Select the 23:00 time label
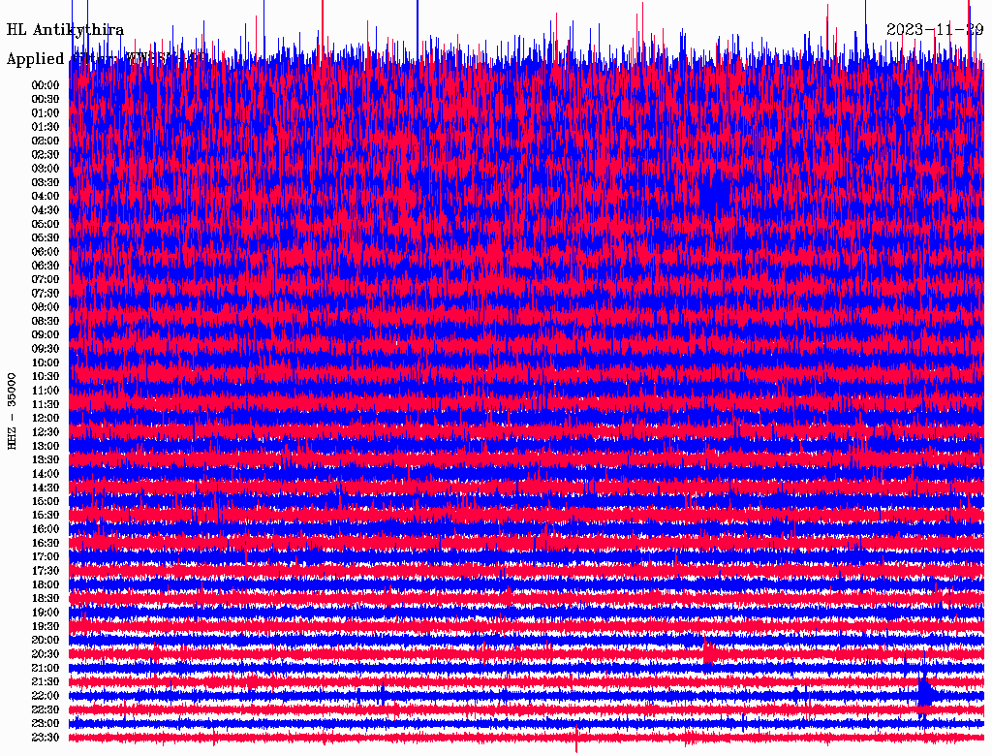Viewport: 992px width, 756px height. (x=46, y=724)
